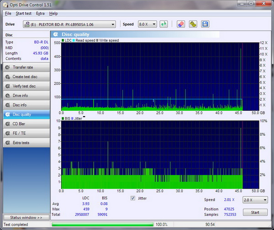Click the save floppy disk icon

[x=205, y=24]
